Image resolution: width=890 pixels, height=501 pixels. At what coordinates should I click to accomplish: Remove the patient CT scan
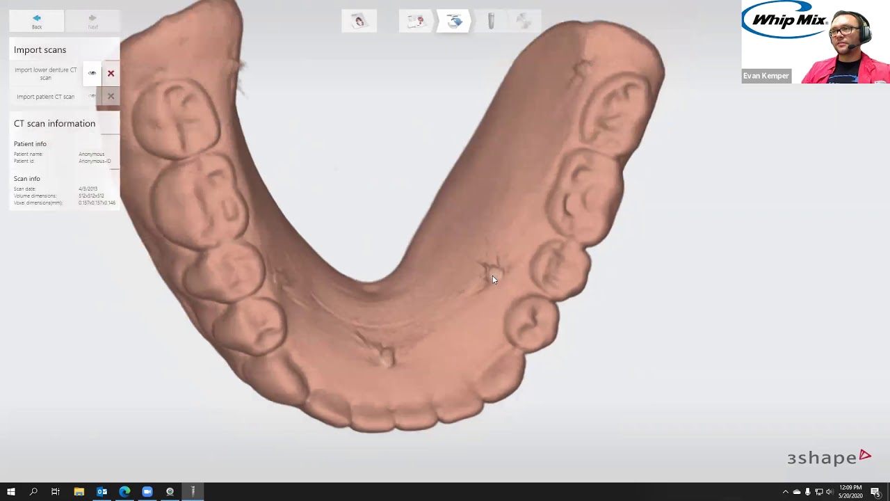[111, 96]
